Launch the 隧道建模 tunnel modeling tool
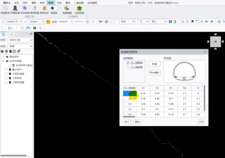Image resolution: width=225 pixels, height=158 pixels. click(67, 8)
